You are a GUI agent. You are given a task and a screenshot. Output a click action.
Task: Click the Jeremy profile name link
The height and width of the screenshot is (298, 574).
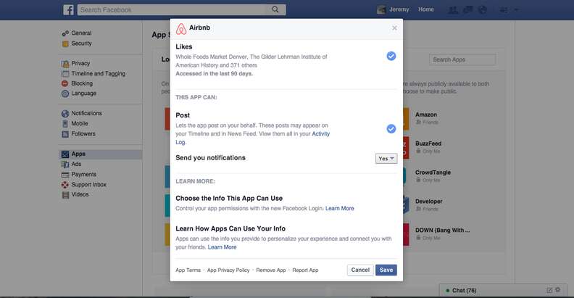tap(399, 9)
